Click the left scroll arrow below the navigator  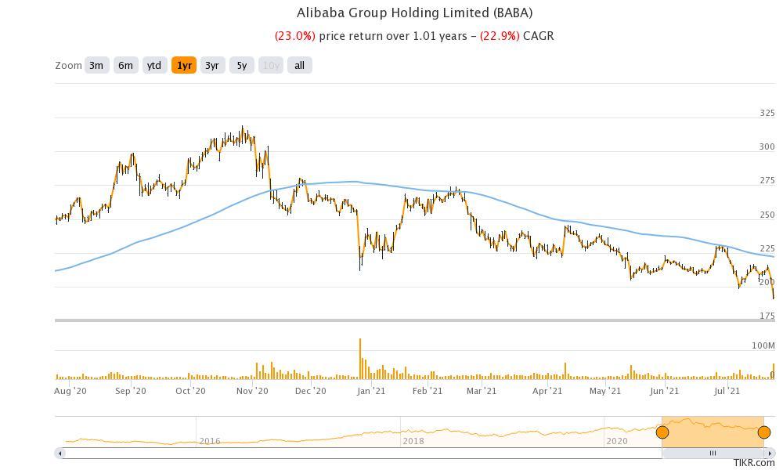coord(58,453)
